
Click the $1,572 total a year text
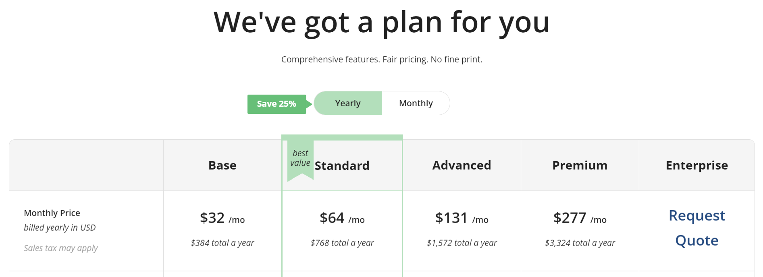click(462, 243)
